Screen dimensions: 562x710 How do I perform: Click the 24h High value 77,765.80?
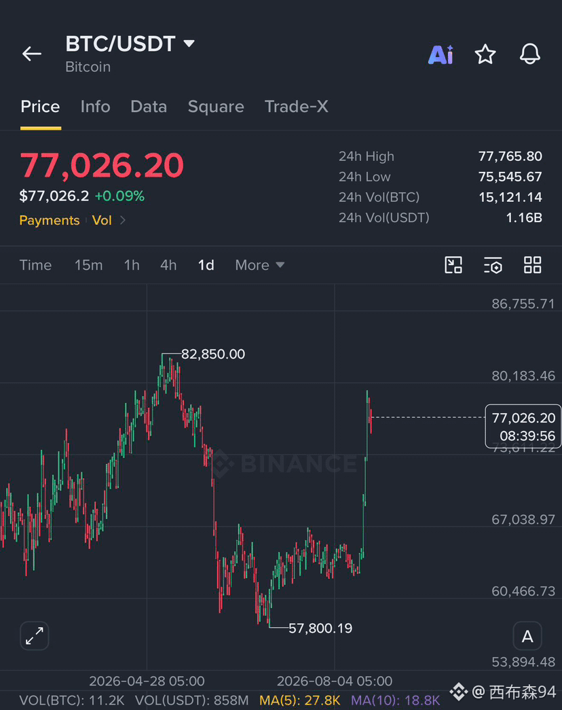pos(510,156)
